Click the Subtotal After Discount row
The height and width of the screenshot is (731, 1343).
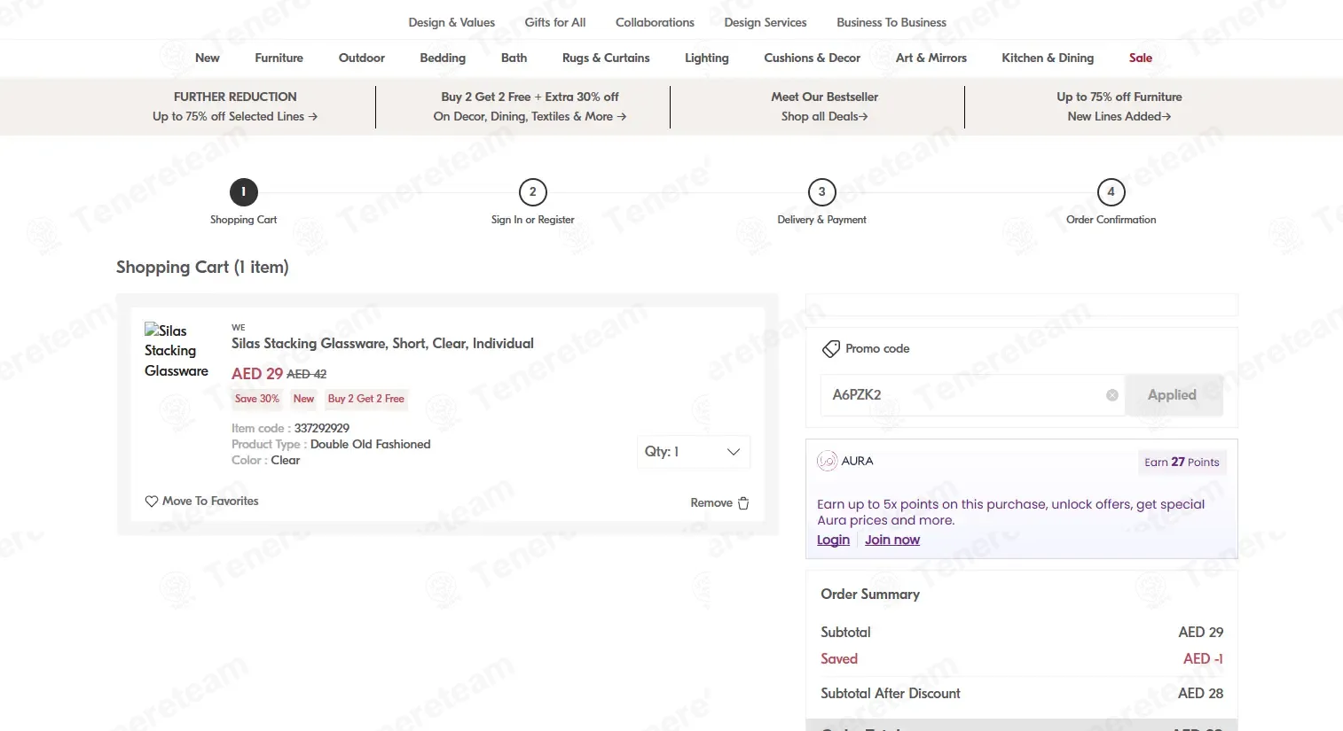click(1022, 694)
